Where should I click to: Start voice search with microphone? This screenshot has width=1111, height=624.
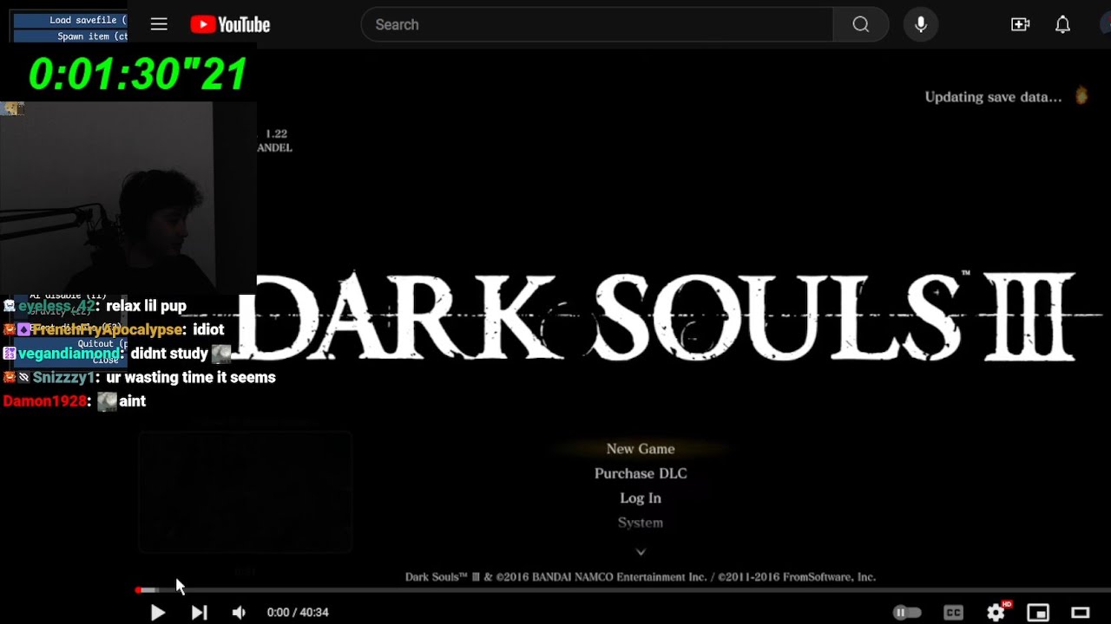tap(921, 24)
